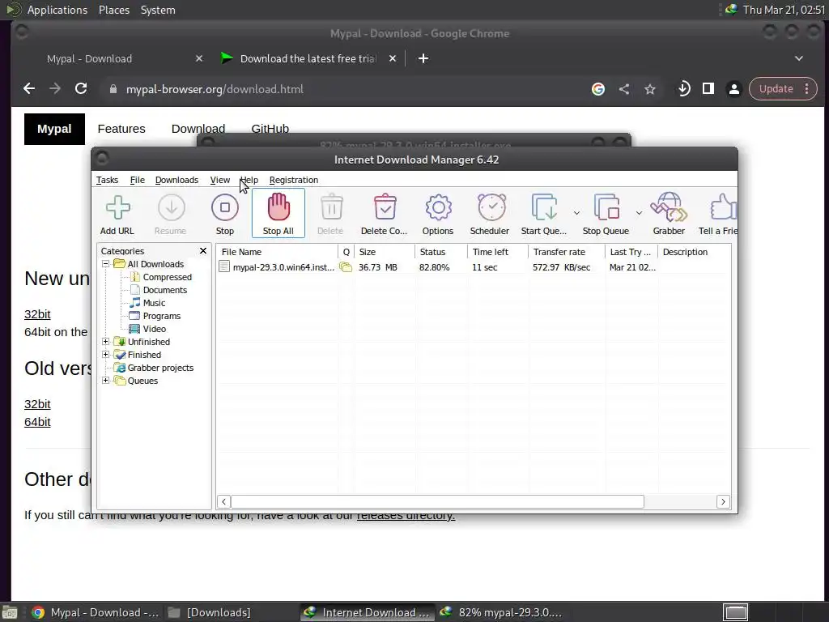Open the Applications system menu
Viewport: 829px width, 622px height.
coord(57,10)
